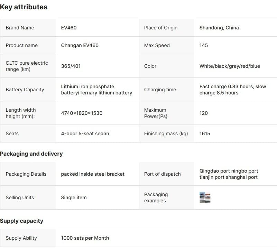Click the 4740×1820×1530 dimensions value
Viewport: 277px width, 248px height.
82,113
